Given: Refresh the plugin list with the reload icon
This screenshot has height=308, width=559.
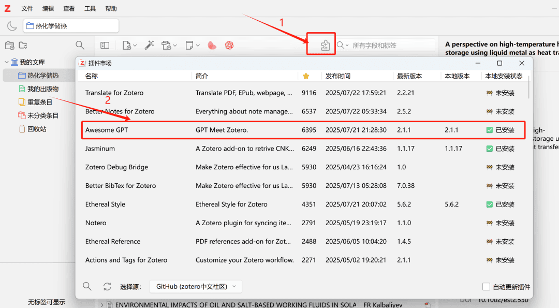Looking at the screenshot, I should (107, 286).
